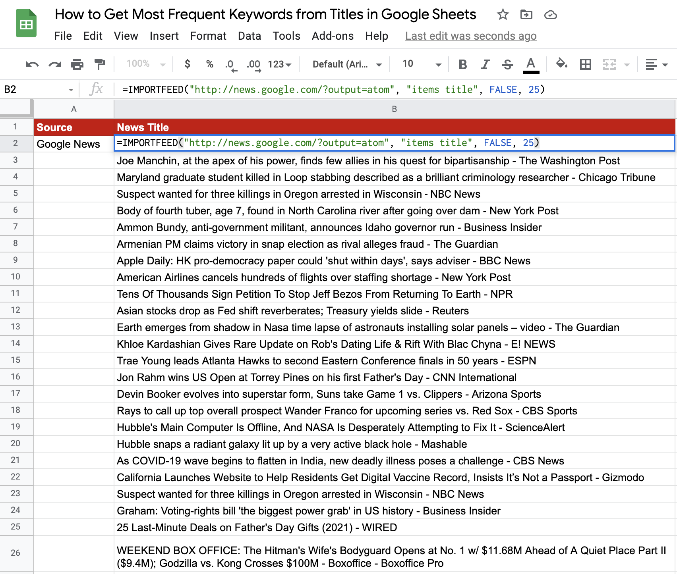The image size is (677, 574).
Task: Star this document
Action: click(503, 15)
